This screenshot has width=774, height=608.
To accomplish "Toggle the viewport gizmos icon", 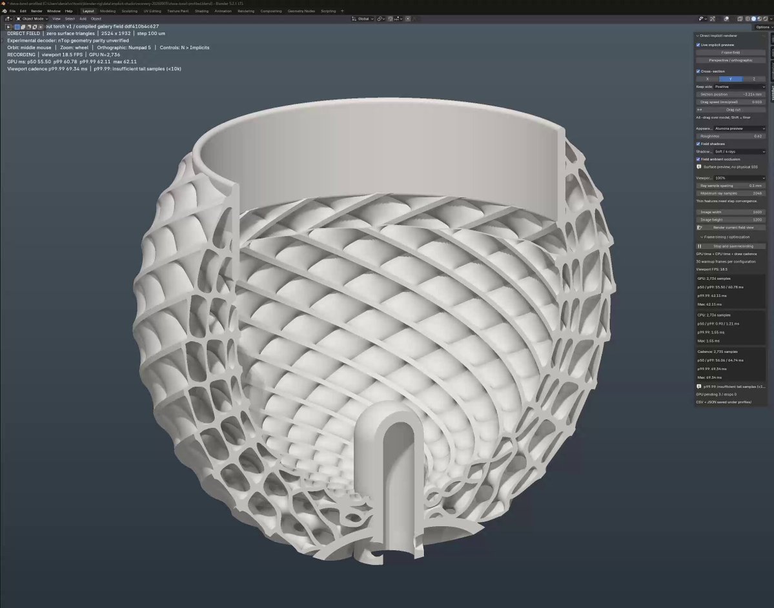I will [712, 19].
